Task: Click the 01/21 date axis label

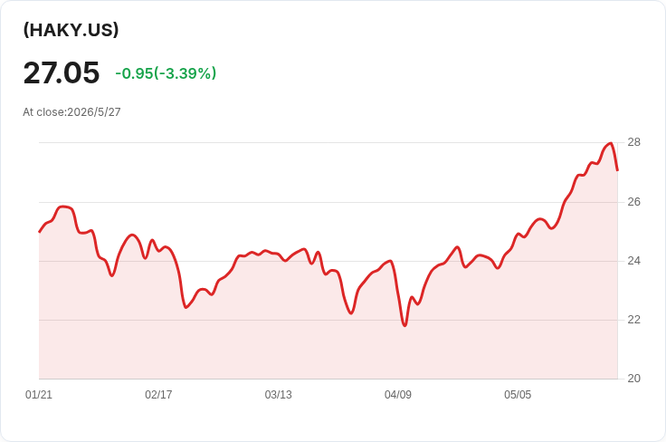Action: [39, 395]
